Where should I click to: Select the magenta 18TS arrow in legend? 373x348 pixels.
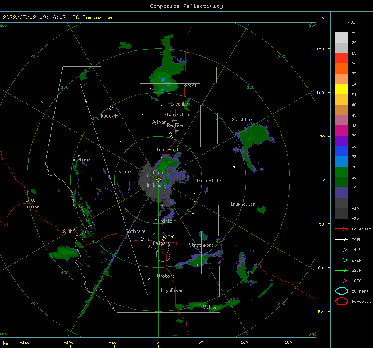[342, 281]
